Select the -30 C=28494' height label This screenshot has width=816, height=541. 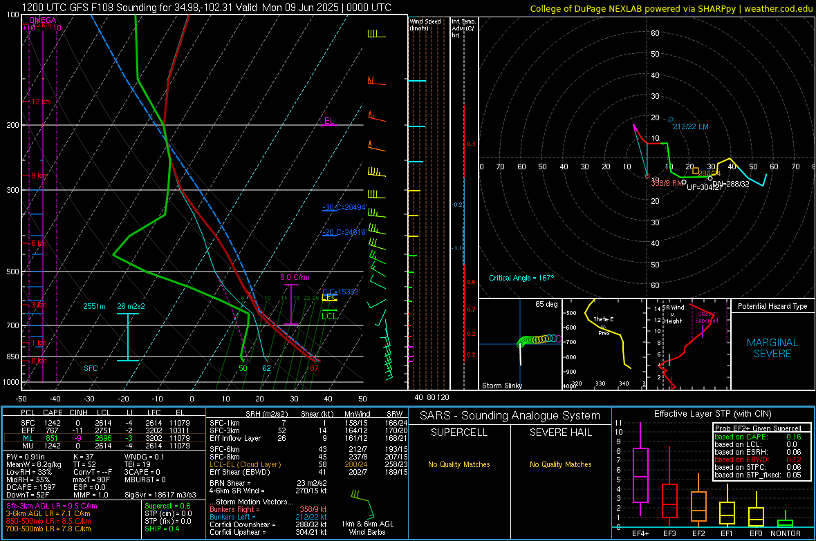tap(344, 207)
